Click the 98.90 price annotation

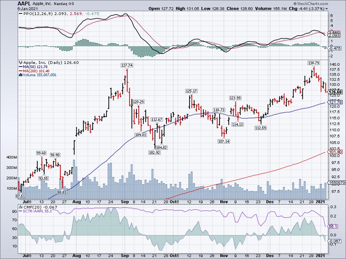pos(55,155)
